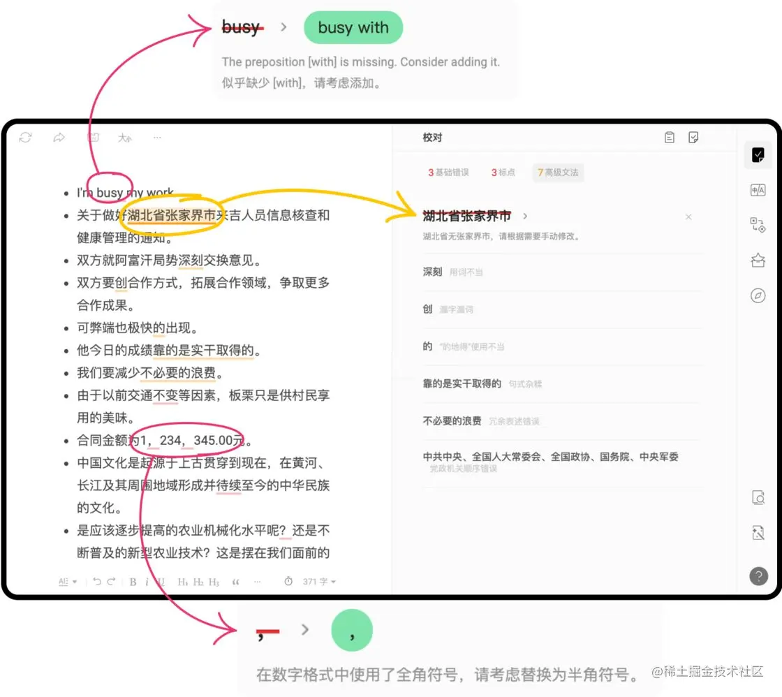Dismiss the 湖北省张家界市 suggestion with X
The height and width of the screenshot is (697, 782).
(688, 217)
